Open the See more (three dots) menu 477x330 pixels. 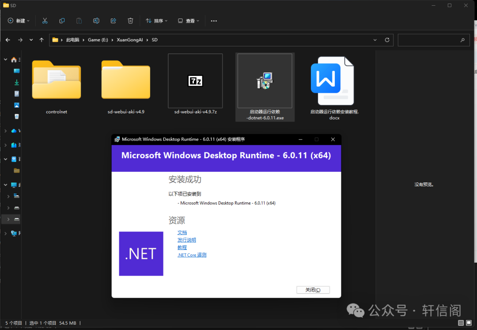[214, 21]
